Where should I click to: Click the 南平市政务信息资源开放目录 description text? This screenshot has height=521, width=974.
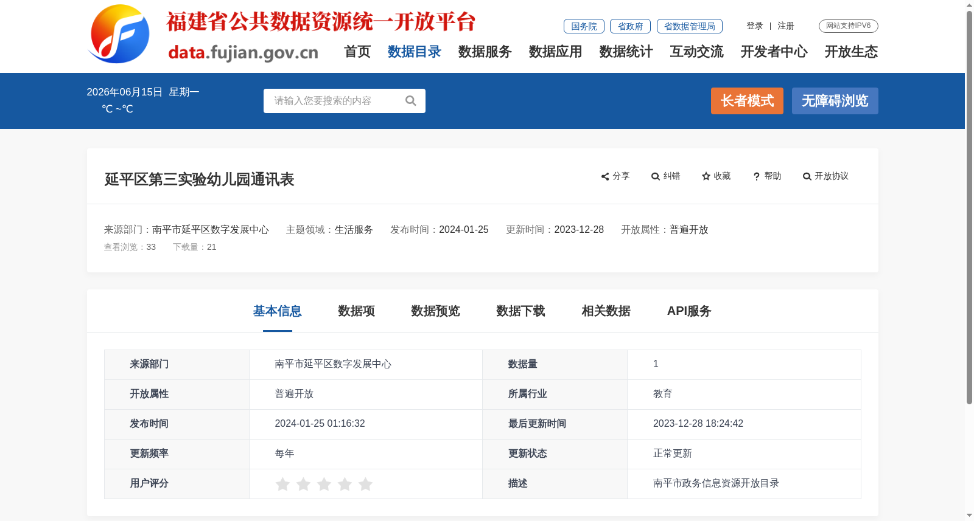pyautogui.click(x=716, y=483)
